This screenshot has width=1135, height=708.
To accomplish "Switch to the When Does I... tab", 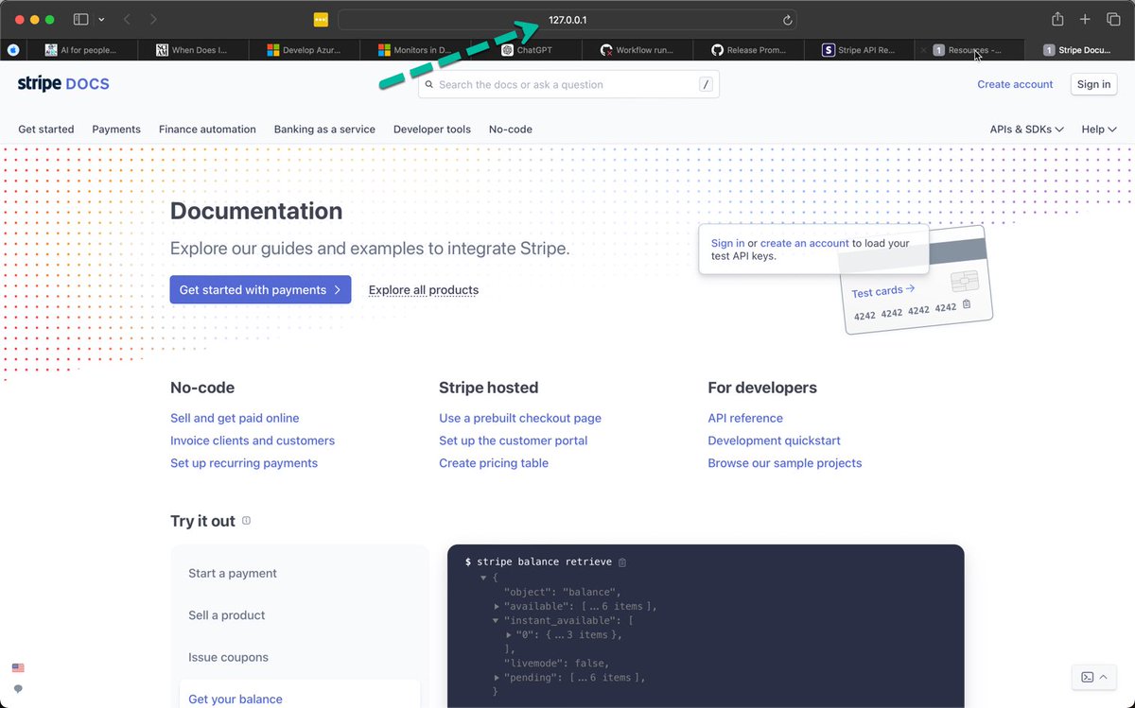I will coord(193,50).
